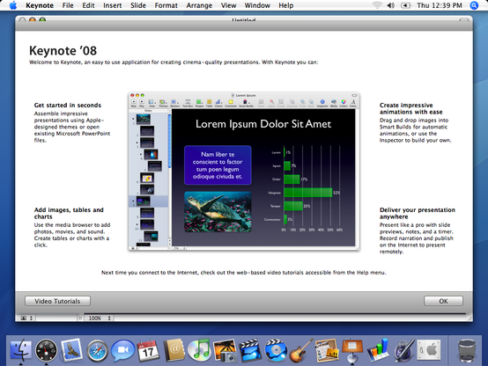The width and height of the screenshot is (488, 366).
Task: Open the Keynote application menu
Action: click(40, 5)
